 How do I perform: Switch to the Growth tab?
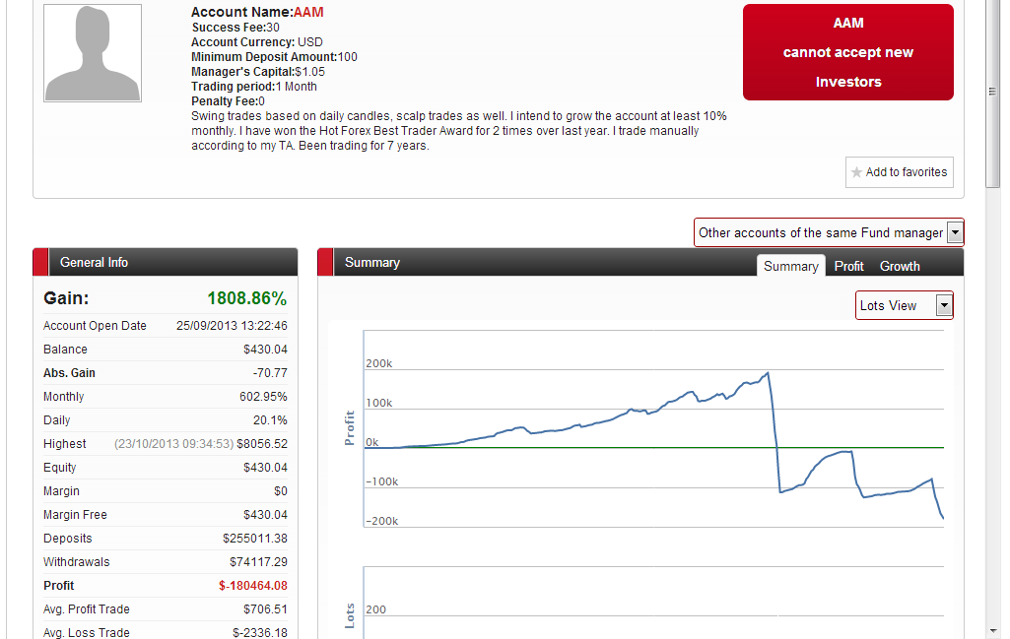point(900,266)
